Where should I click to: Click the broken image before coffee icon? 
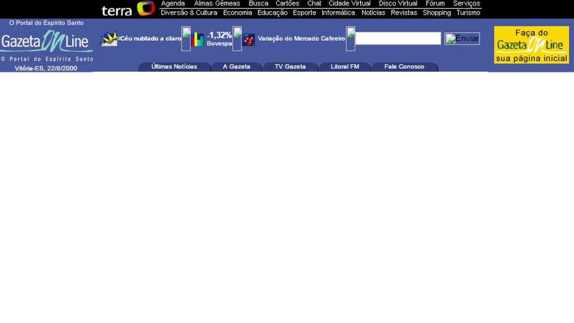[237, 39]
